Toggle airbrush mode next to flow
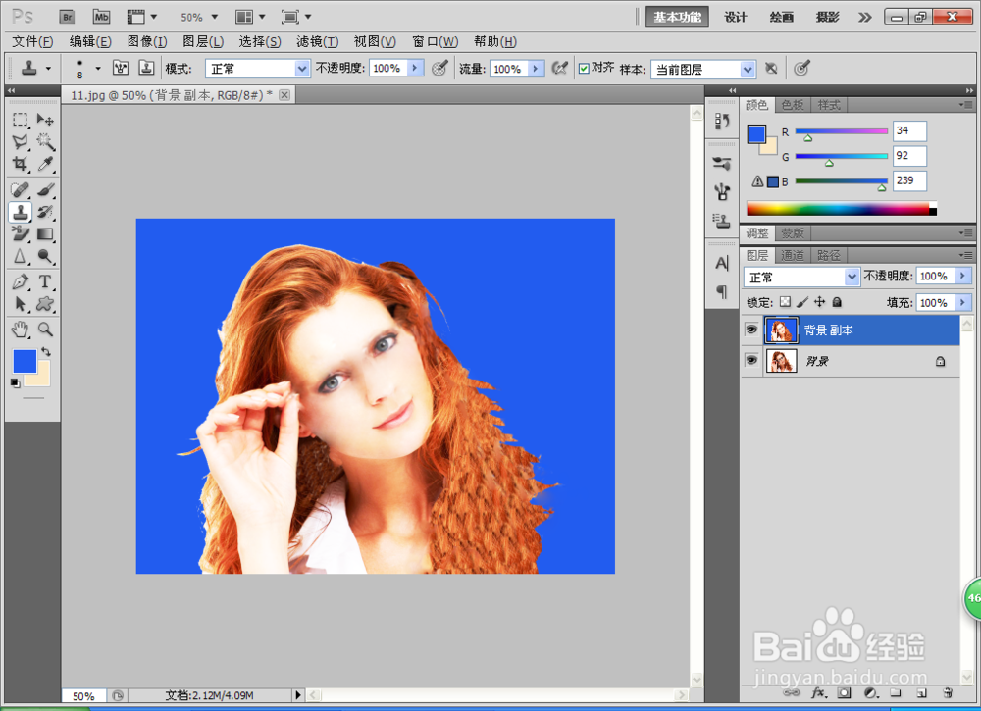The image size is (981, 711). pos(559,69)
